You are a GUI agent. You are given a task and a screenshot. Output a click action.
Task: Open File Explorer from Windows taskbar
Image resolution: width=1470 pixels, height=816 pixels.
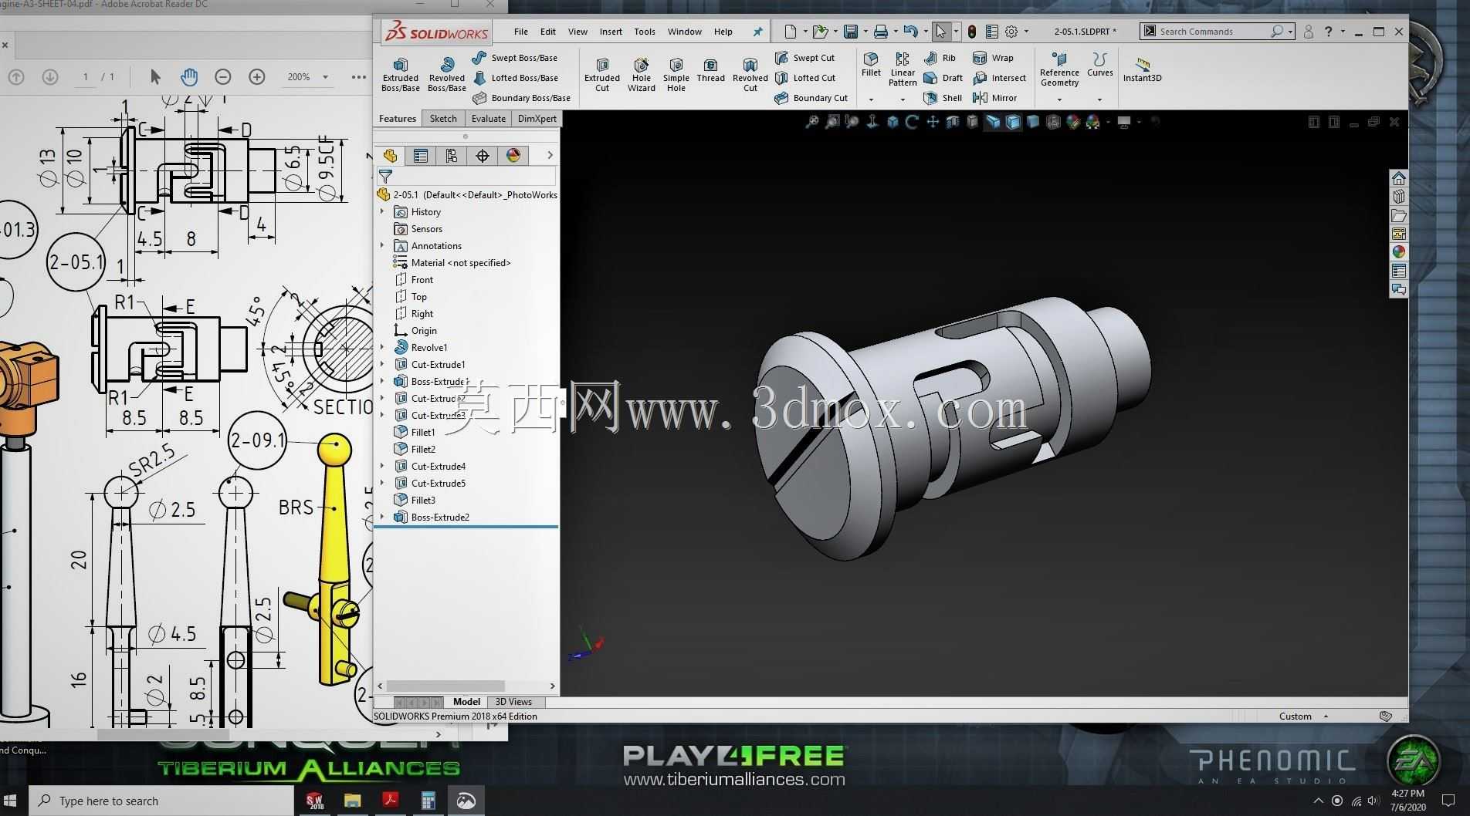[353, 801]
